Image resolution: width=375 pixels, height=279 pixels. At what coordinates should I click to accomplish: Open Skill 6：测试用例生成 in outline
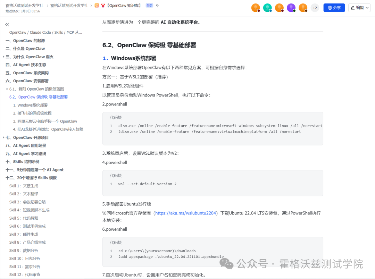point(27,226)
